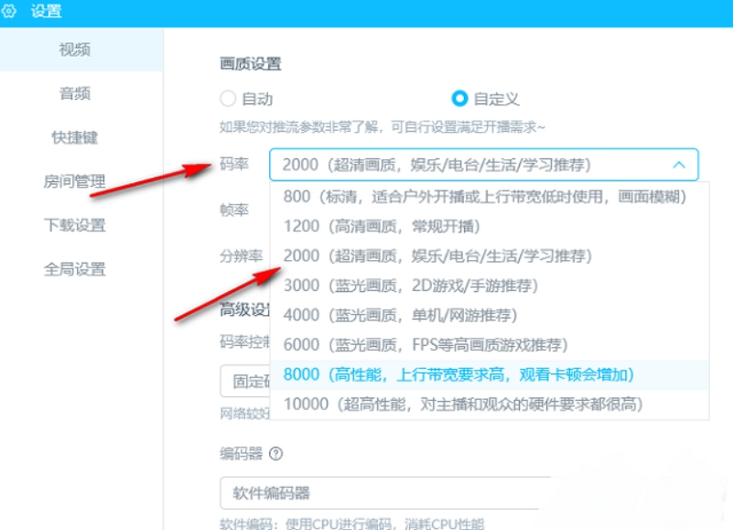Click the encoder help question mark icon
The height and width of the screenshot is (530, 733).
[275, 454]
